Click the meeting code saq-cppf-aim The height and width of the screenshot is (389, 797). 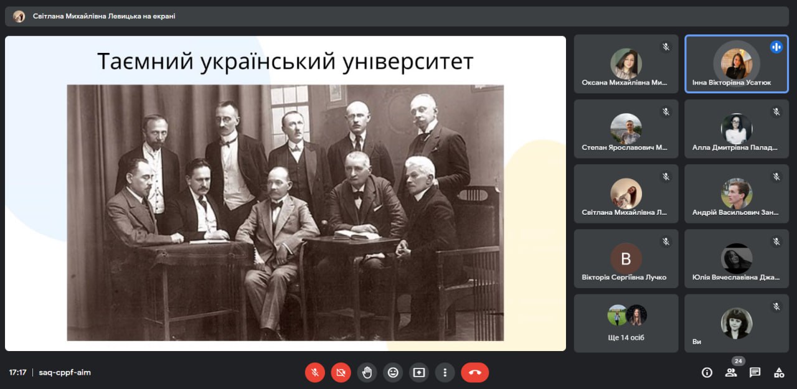coord(65,372)
